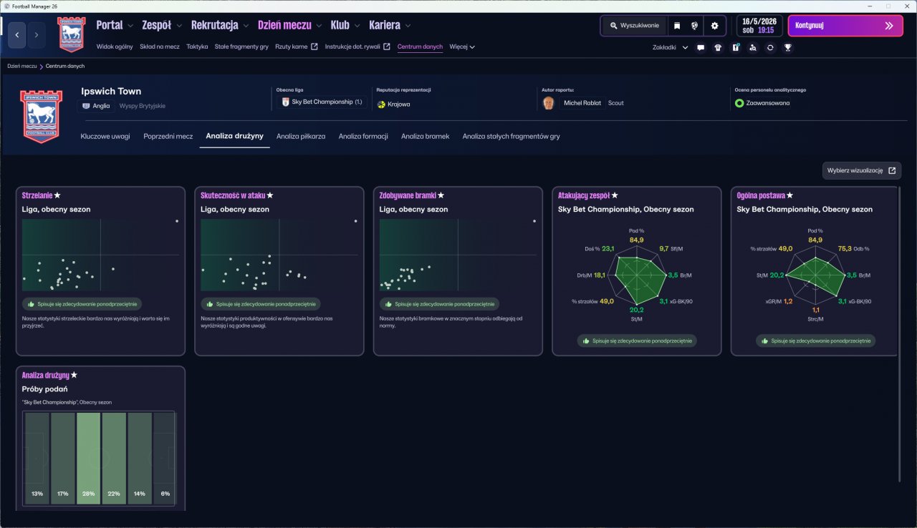Click the Kontynuuj button
The height and width of the screenshot is (528, 917).
845,26
